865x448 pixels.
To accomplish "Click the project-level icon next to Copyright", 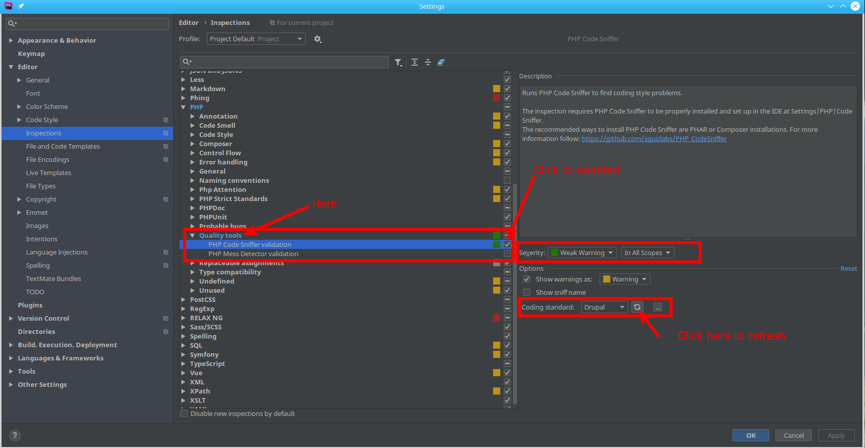I will 166,199.
